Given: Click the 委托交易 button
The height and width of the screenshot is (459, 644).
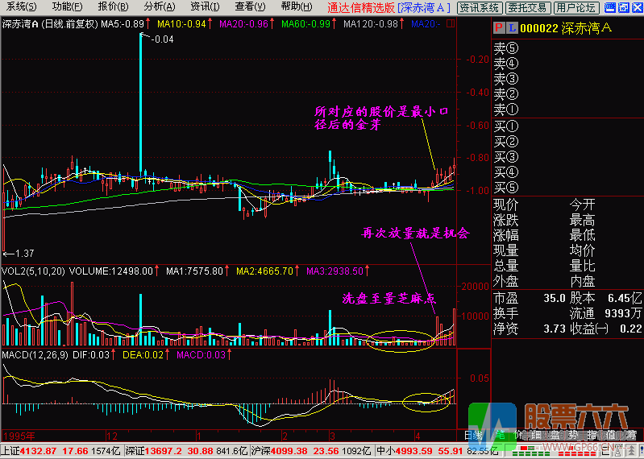Looking at the screenshot, I should (527, 7).
